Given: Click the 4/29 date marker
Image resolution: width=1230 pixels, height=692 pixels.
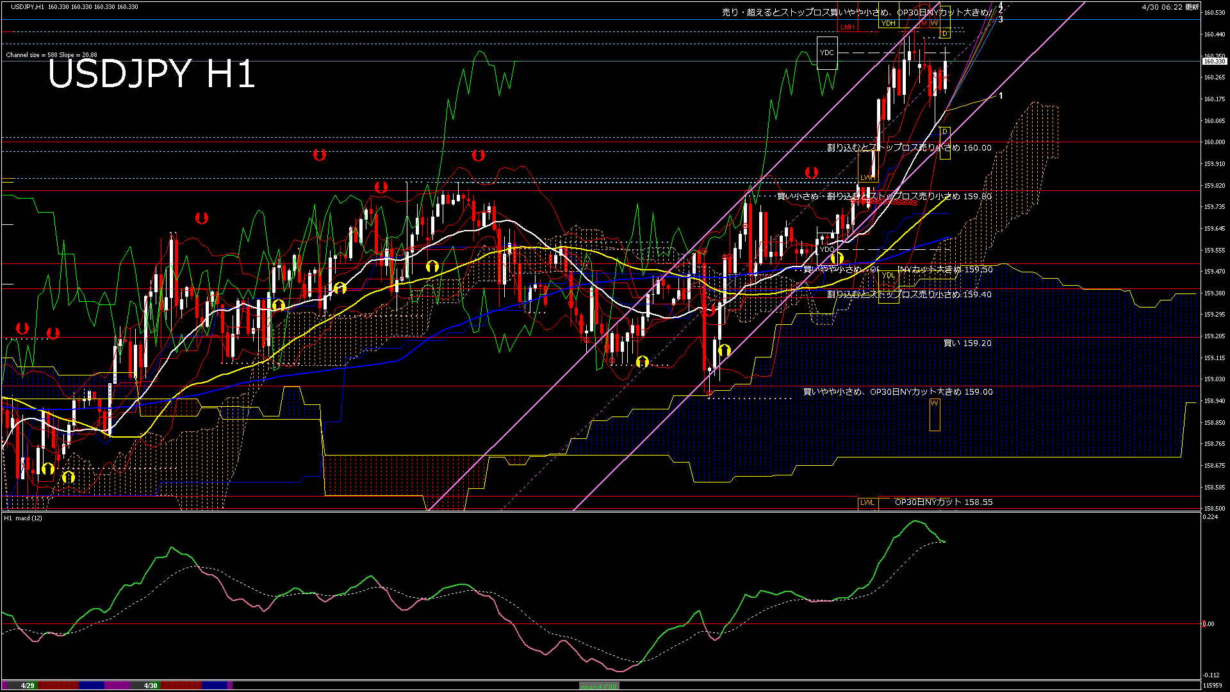Looking at the screenshot, I should coord(28,686).
